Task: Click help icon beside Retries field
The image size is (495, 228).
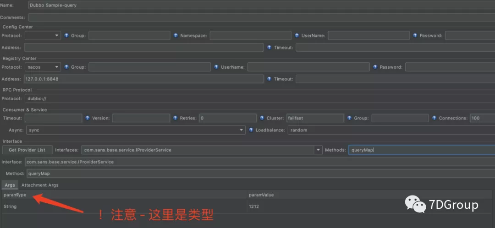Action: 176,118
